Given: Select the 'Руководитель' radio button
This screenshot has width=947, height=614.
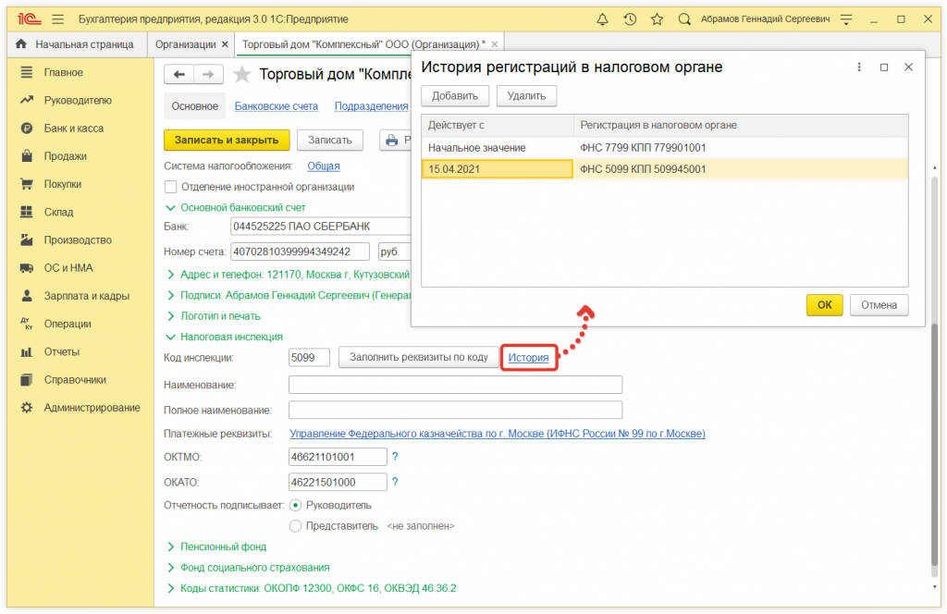Looking at the screenshot, I should 296,505.
